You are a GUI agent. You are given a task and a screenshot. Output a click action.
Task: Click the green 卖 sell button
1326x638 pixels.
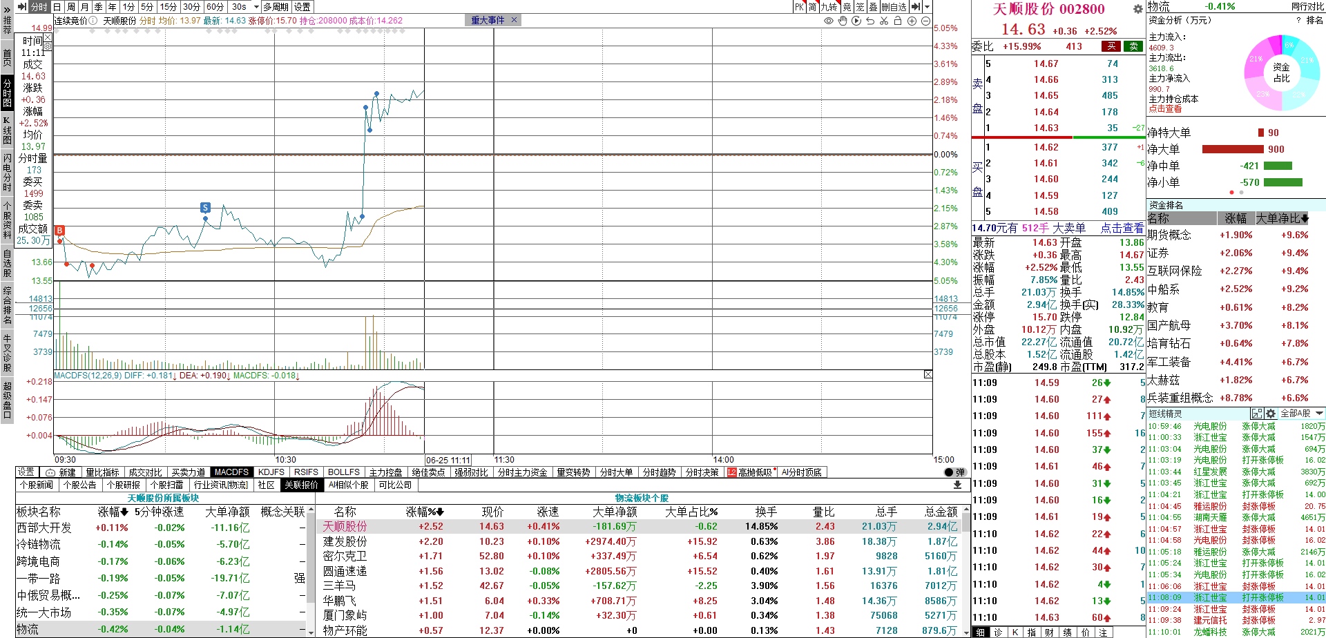[x=1133, y=46]
